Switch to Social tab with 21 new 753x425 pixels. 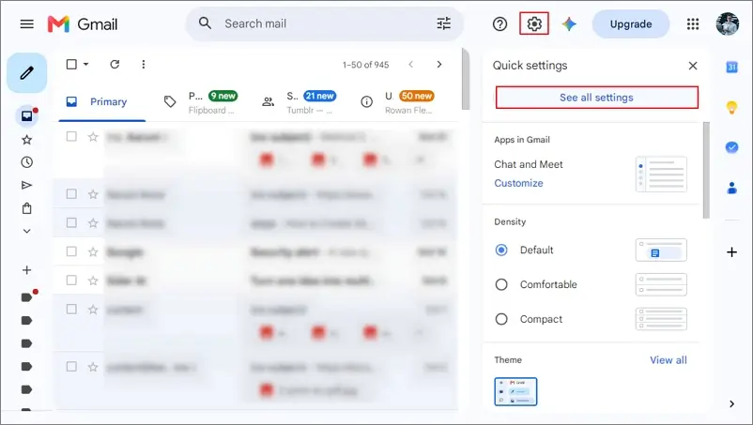click(299, 101)
